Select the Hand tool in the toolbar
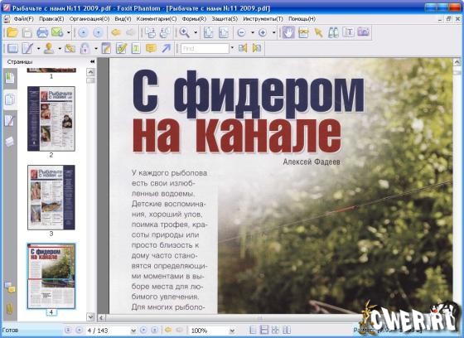The width and height of the screenshot is (464, 338). coord(288,32)
